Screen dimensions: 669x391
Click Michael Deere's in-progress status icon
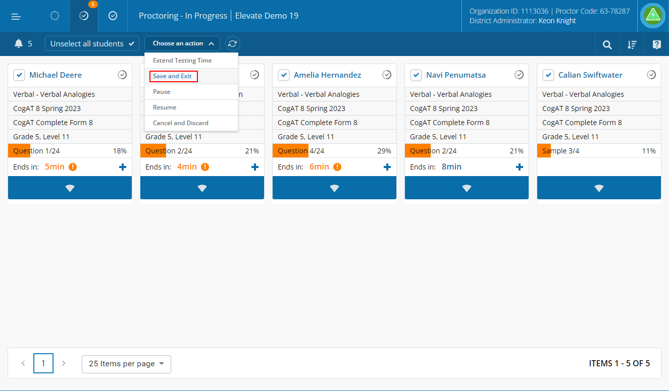click(122, 75)
